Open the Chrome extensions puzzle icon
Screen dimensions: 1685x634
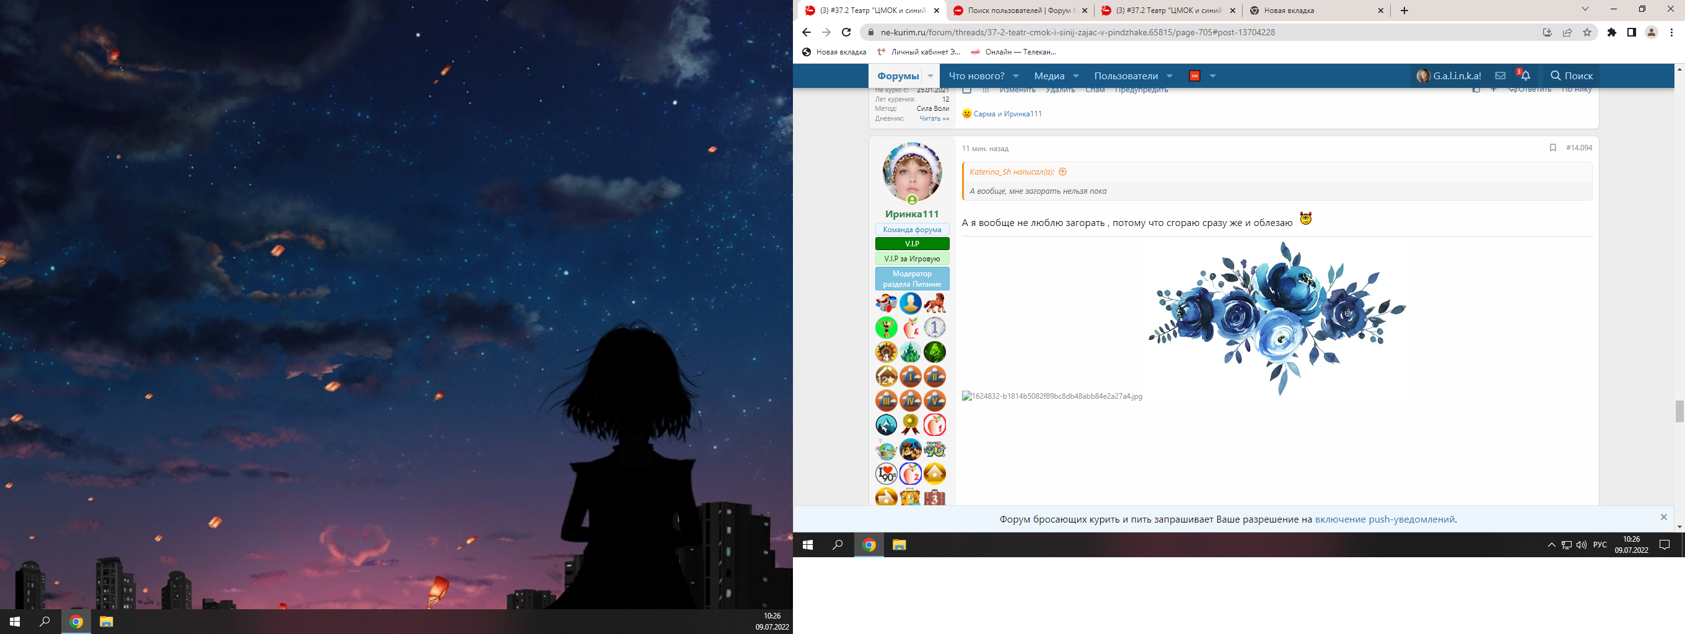(x=1612, y=32)
